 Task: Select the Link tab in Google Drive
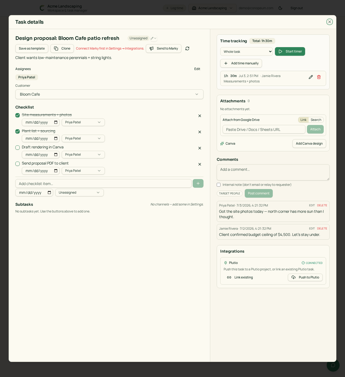click(x=303, y=120)
